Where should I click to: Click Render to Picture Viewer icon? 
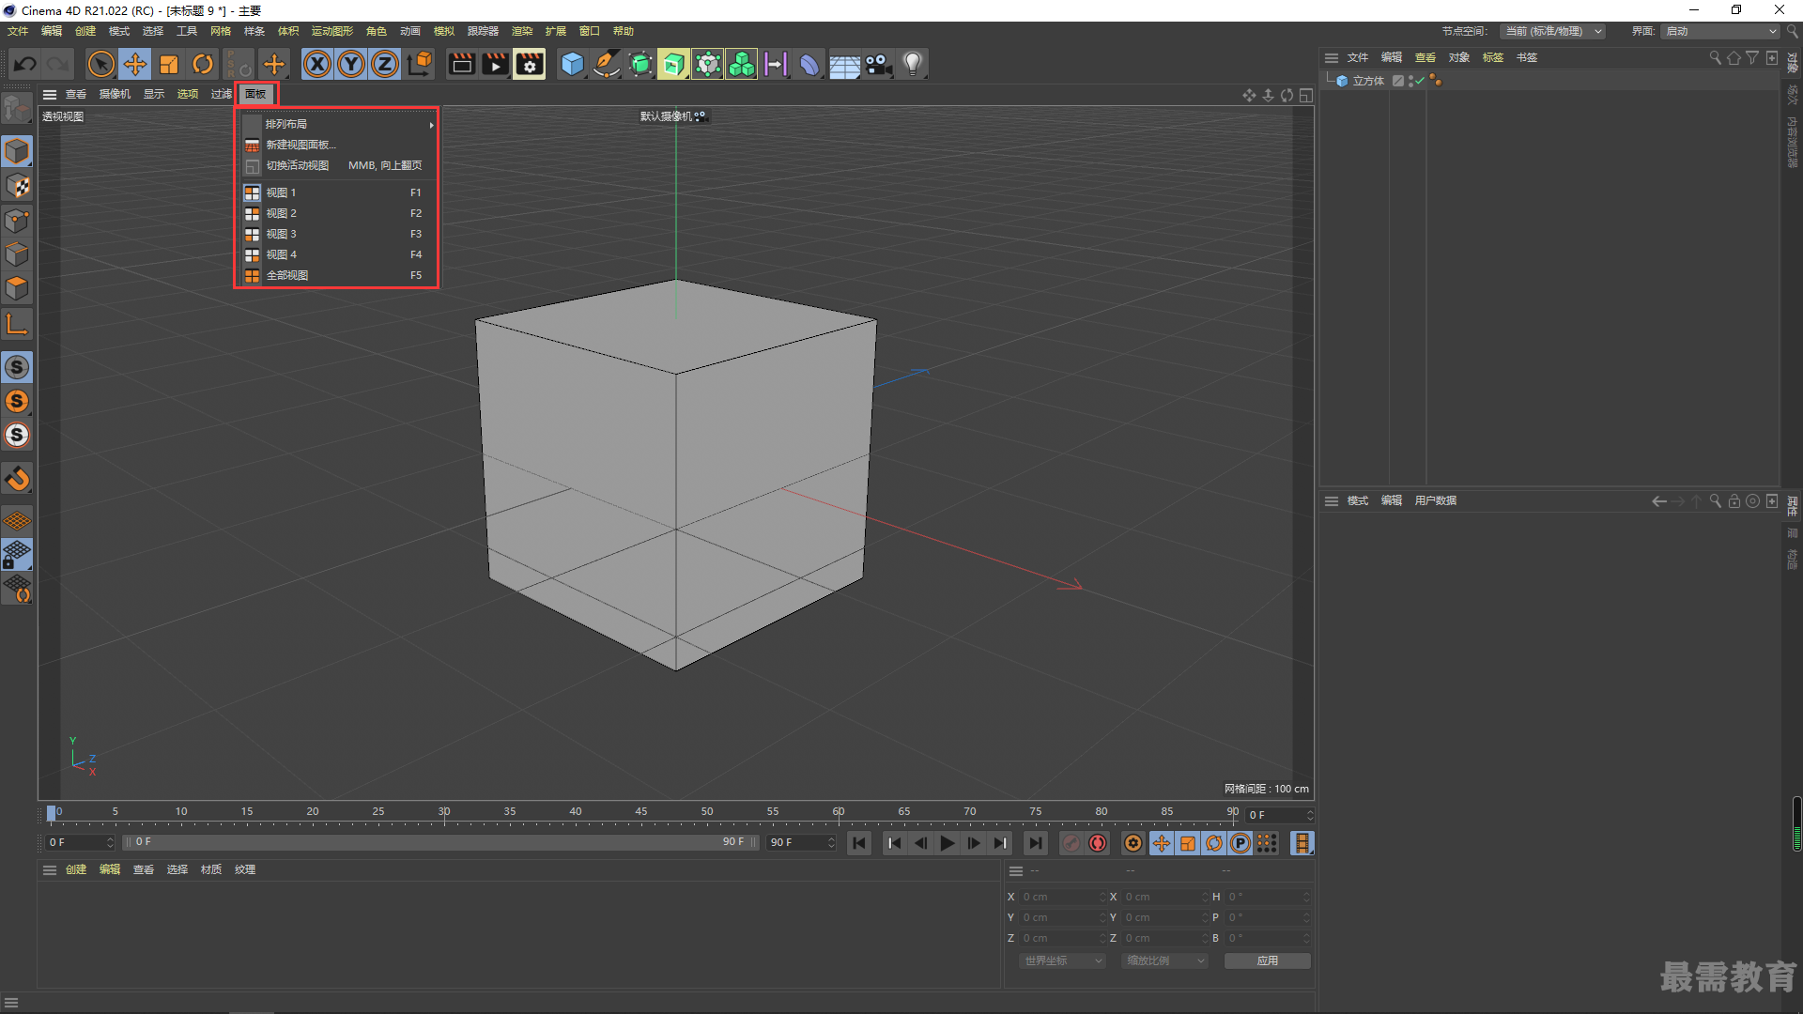pos(495,64)
